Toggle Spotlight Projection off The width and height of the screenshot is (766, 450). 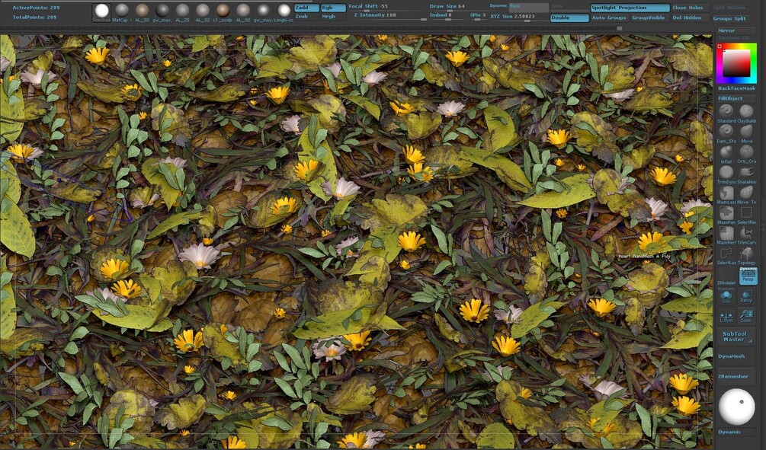coord(630,8)
